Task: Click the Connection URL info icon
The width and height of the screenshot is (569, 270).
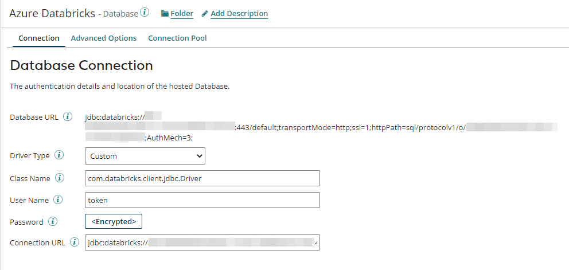Action: [x=74, y=242]
